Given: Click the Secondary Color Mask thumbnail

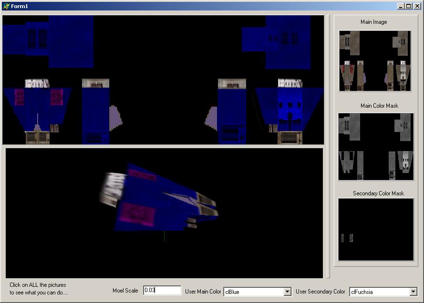Looking at the screenshot, I should (376, 230).
